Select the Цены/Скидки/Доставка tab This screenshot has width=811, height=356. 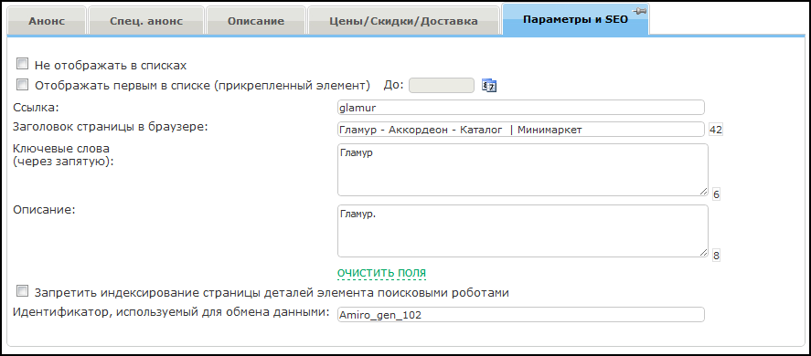404,21
